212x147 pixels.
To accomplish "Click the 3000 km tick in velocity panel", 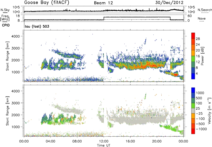I will point(15,103).
